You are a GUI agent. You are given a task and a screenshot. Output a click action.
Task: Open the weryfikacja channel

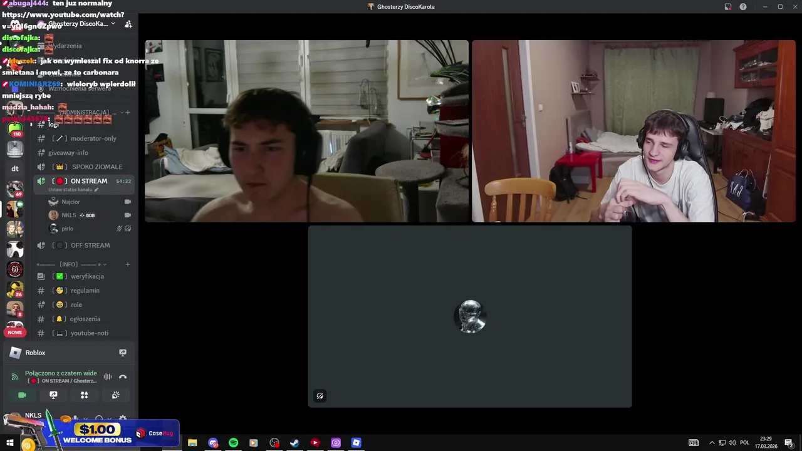tap(83, 276)
